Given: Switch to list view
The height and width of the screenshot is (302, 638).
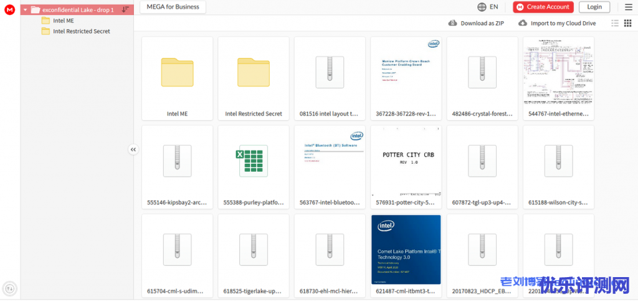Looking at the screenshot, I should [x=615, y=23].
